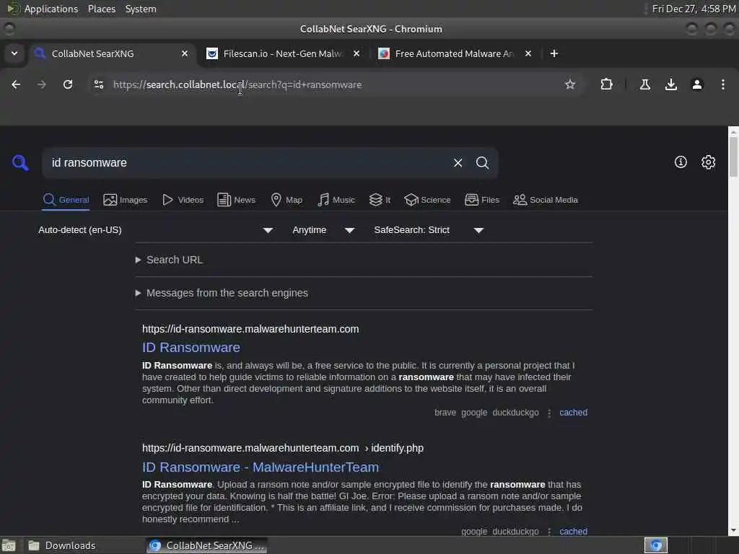Select the News search category
The width and height of the screenshot is (739, 554).
pos(236,200)
